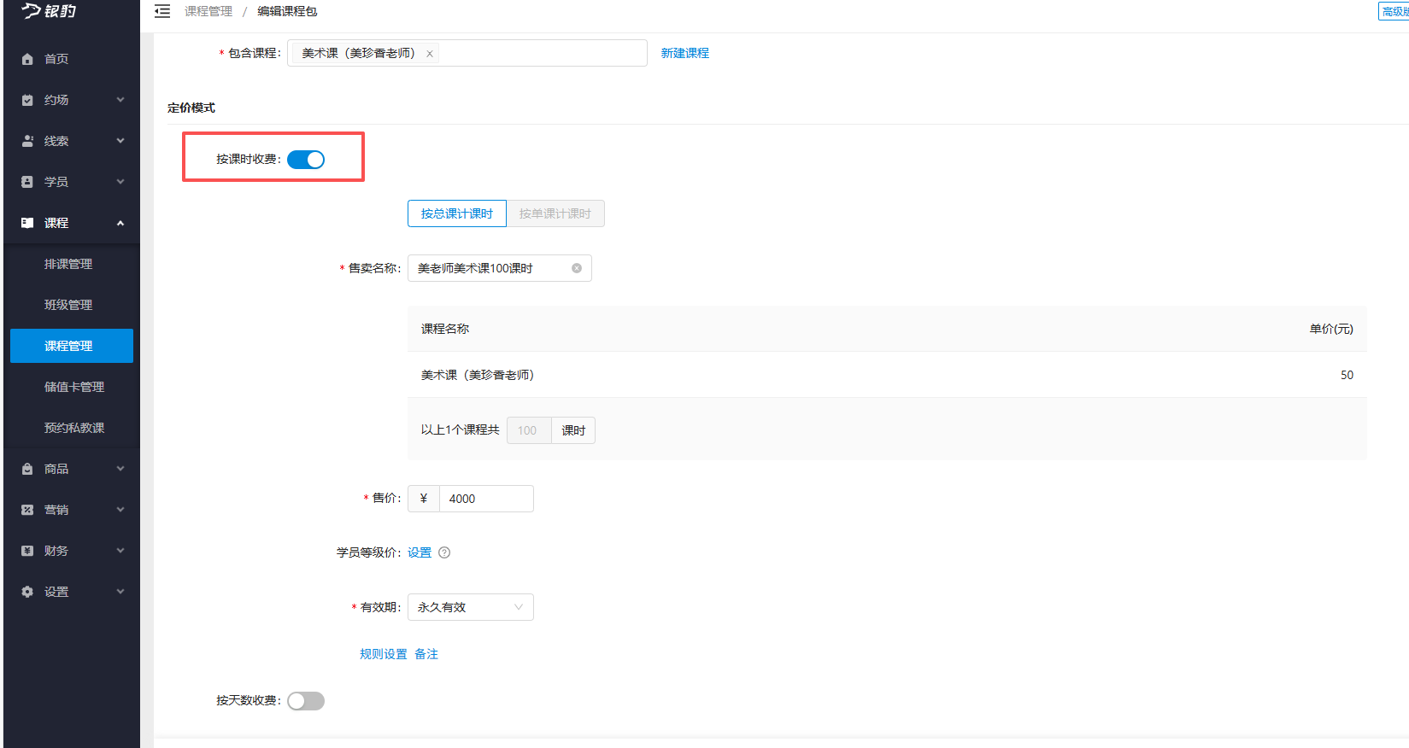This screenshot has width=1409, height=748.
Task: Click the 线索 people icon
Action: click(x=27, y=141)
